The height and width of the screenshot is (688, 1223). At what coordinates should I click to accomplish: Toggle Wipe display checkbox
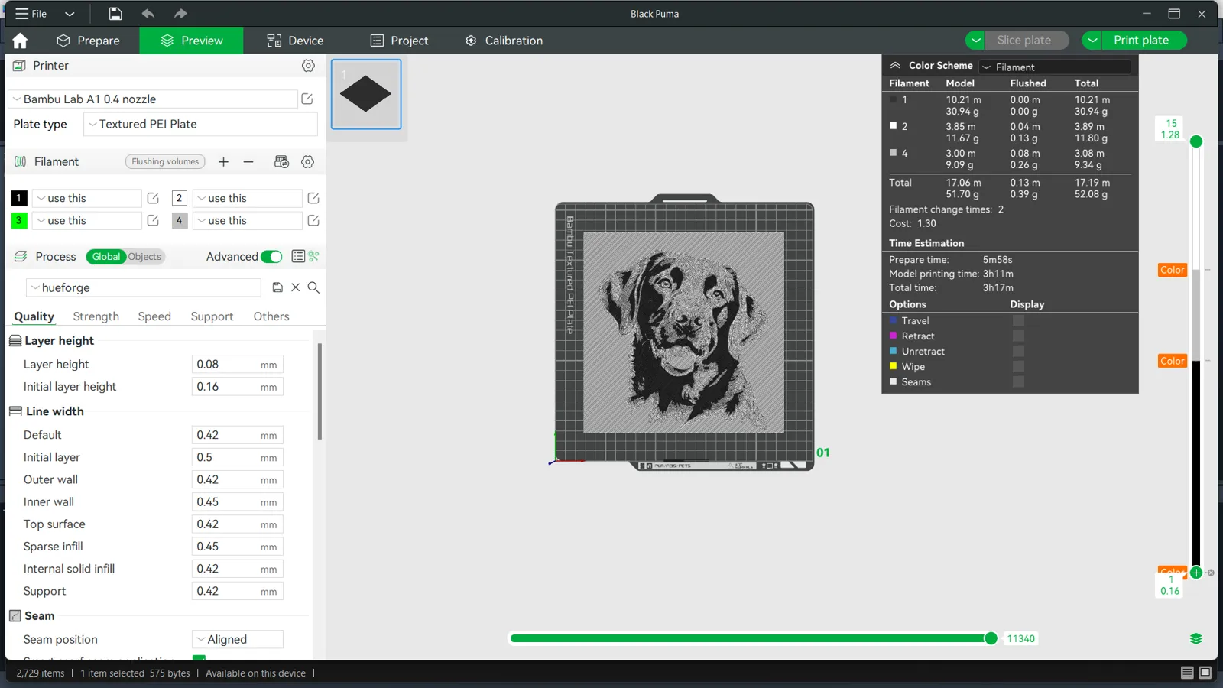[x=1018, y=367]
